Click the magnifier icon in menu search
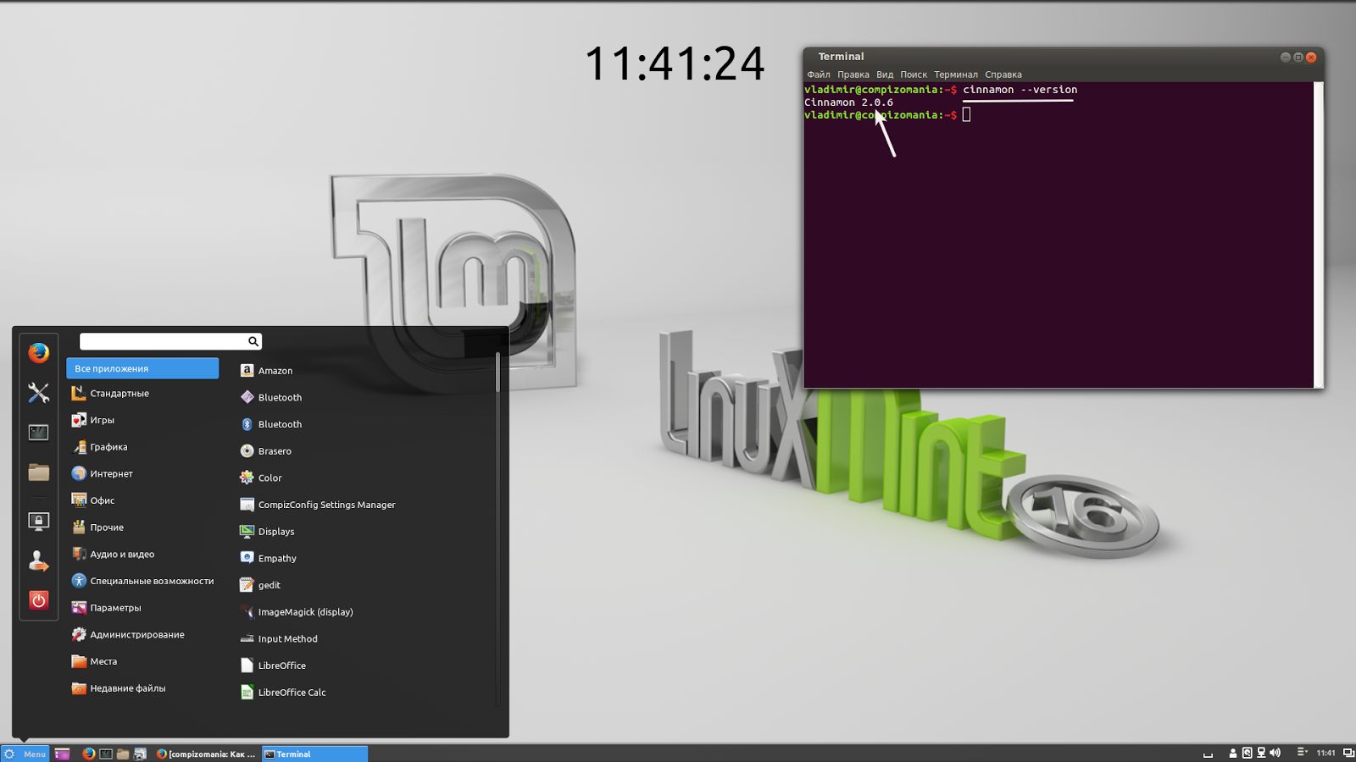1356x762 pixels. tap(253, 341)
